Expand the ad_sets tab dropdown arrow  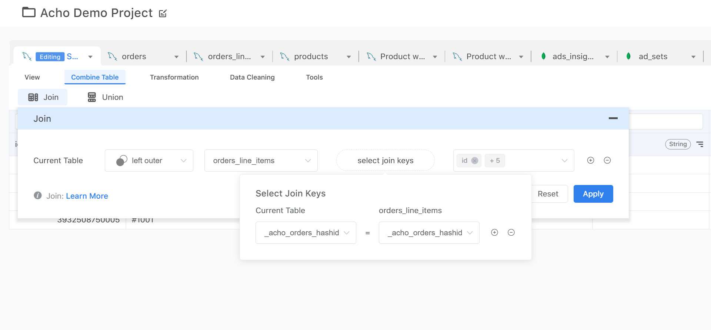[x=693, y=57]
